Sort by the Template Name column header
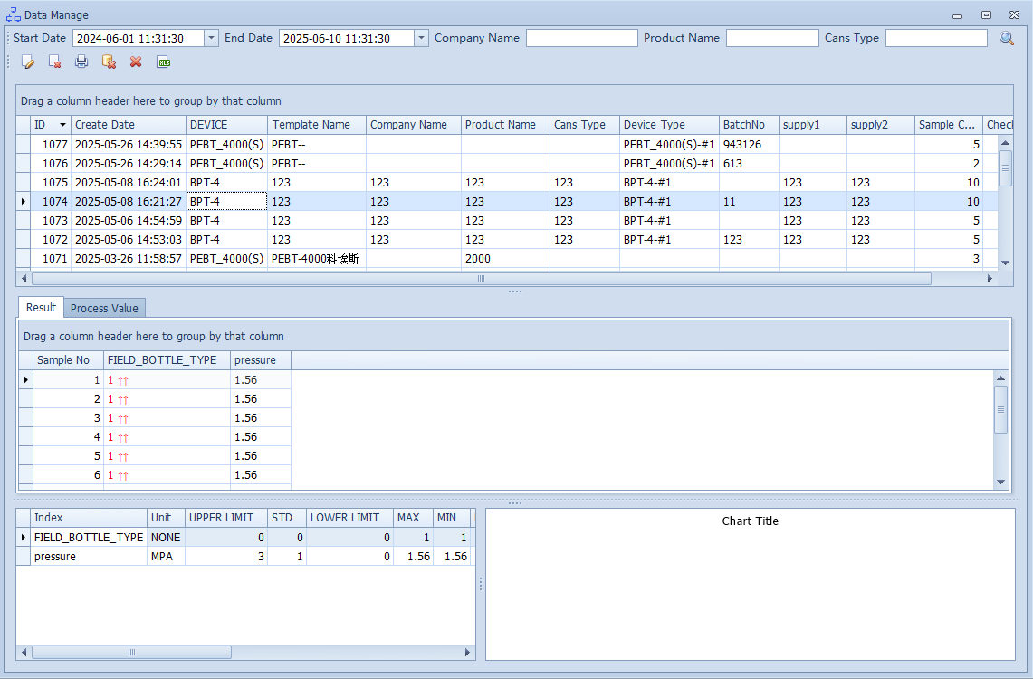 point(317,124)
